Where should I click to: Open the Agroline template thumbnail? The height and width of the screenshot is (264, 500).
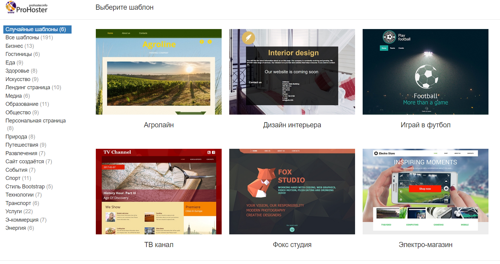point(159,72)
